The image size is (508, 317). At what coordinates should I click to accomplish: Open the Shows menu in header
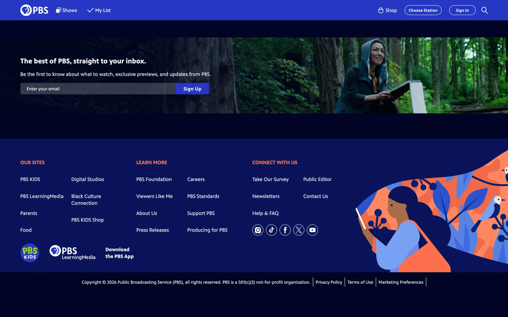click(x=67, y=10)
